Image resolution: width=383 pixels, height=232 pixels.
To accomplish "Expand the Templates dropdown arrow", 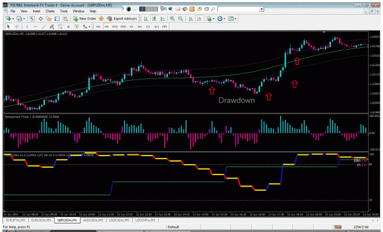I will coord(235,19).
